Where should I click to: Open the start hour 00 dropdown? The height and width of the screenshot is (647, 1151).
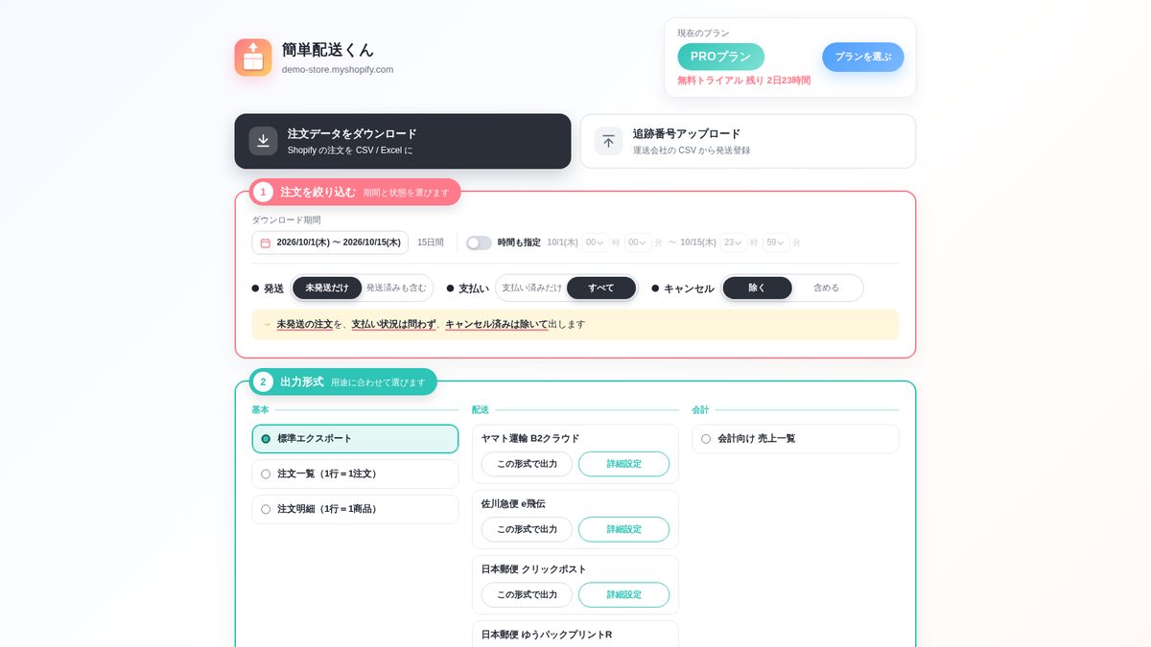click(x=595, y=243)
